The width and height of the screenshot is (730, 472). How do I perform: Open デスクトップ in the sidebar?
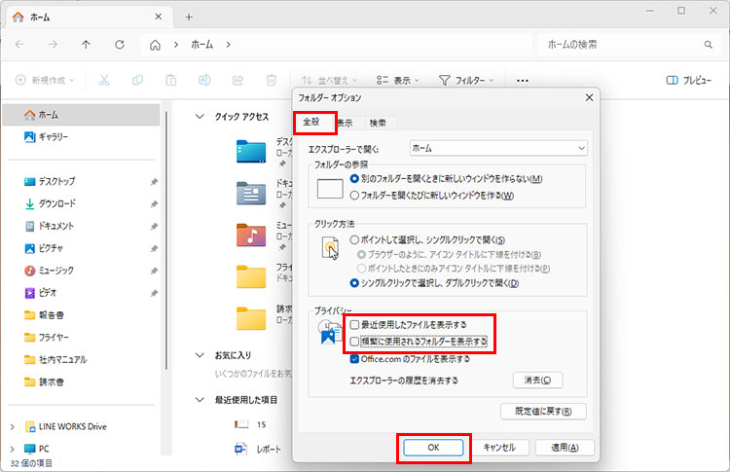50,181
